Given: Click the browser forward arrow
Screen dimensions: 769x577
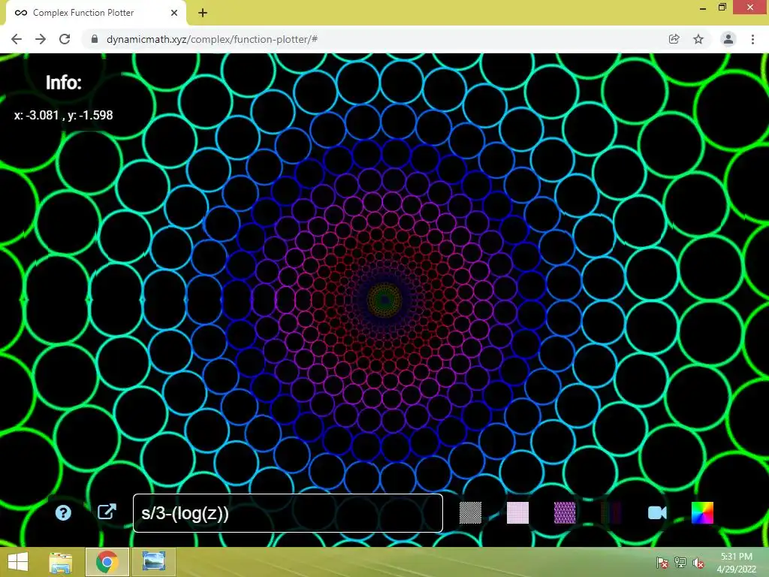Looking at the screenshot, I should [41, 39].
